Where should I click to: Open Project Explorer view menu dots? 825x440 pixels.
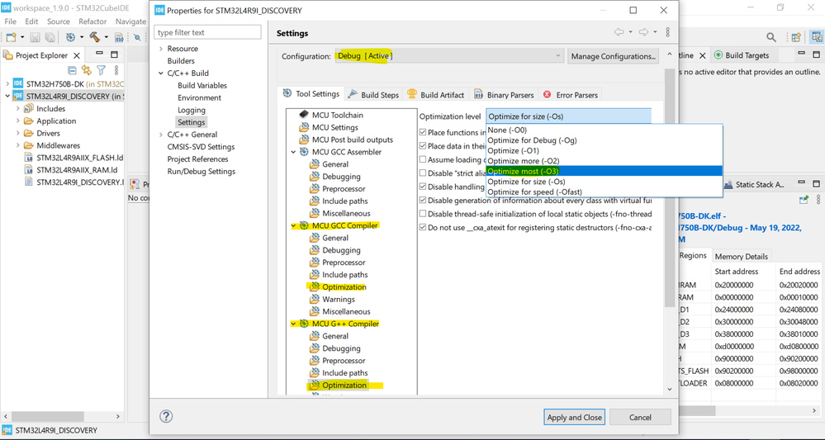116,70
